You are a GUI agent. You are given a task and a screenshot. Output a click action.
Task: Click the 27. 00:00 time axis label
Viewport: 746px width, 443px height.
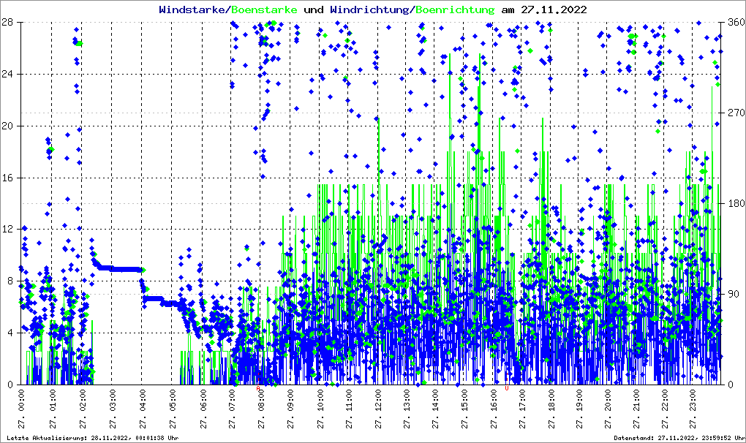(x=21, y=409)
